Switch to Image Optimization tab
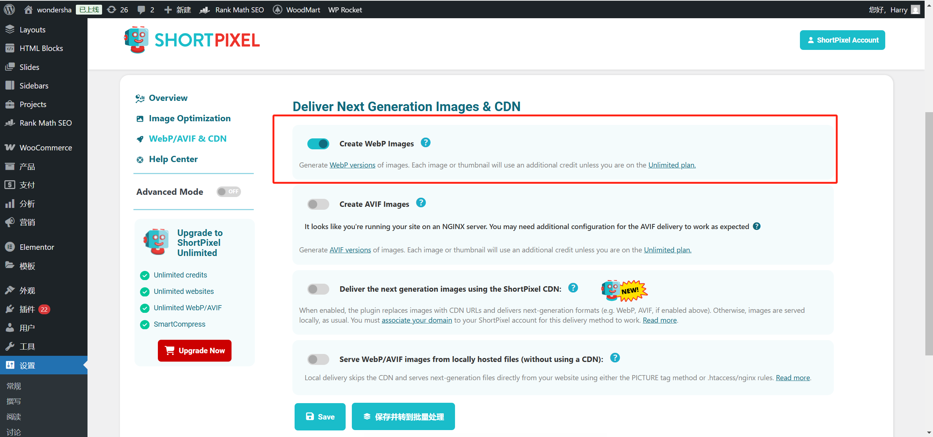This screenshot has height=437, width=933. pos(189,118)
